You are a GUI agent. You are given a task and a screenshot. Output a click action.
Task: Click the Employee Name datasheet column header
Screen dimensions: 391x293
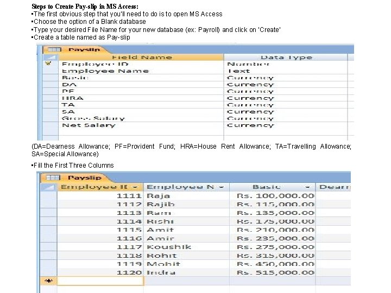186,187
